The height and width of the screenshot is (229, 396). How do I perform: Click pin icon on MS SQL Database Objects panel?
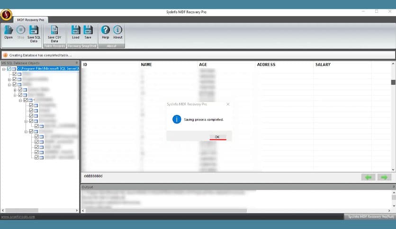pos(77,62)
